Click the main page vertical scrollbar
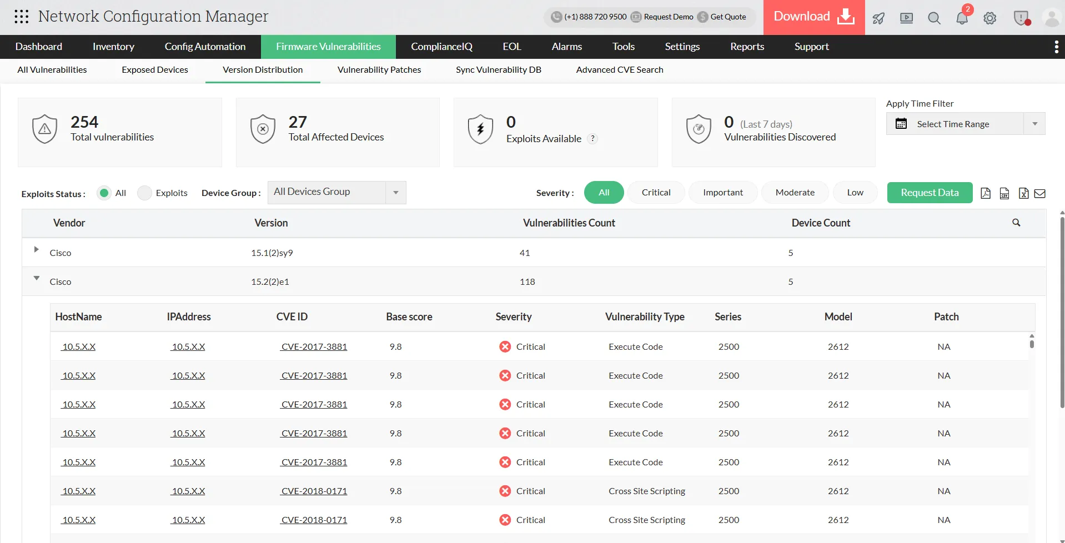Viewport: 1065px width, 543px height. pyautogui.click(x=1062, y=311)
